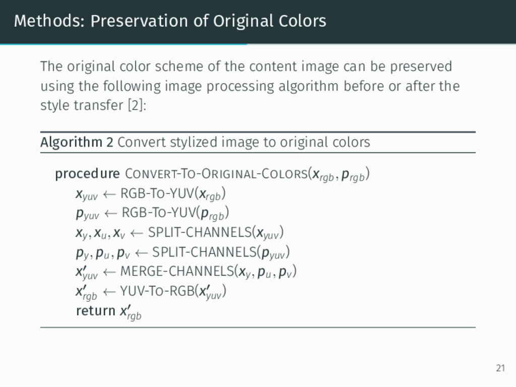Click the first RGB-To-YUV(x_rgb) call
This screenshot has width=516, height=387.
(173, 194)
